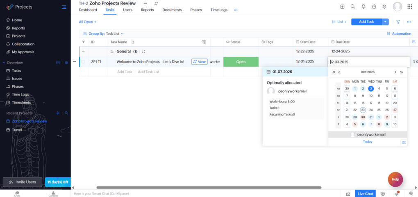Open the user profile avatar
Screen dimensions: 418x197
click(397, 7)
